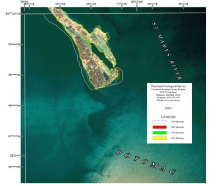Click the red shoreline legend swatch
Viewport: 220px width, 186px height.
click(x=160, y=127)
